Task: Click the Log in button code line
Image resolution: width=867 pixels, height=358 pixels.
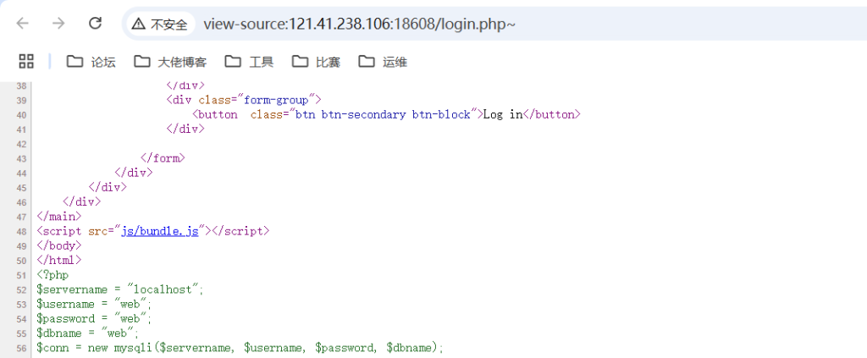Action: [x=386, y=114]
